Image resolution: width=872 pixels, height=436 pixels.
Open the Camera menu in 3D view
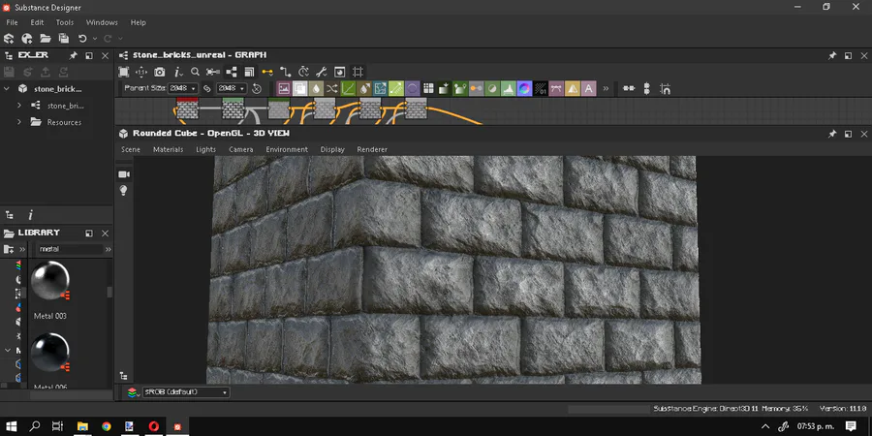241,149
